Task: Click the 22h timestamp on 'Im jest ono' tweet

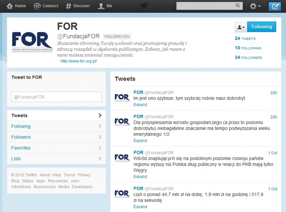Action: coord(273,93)
